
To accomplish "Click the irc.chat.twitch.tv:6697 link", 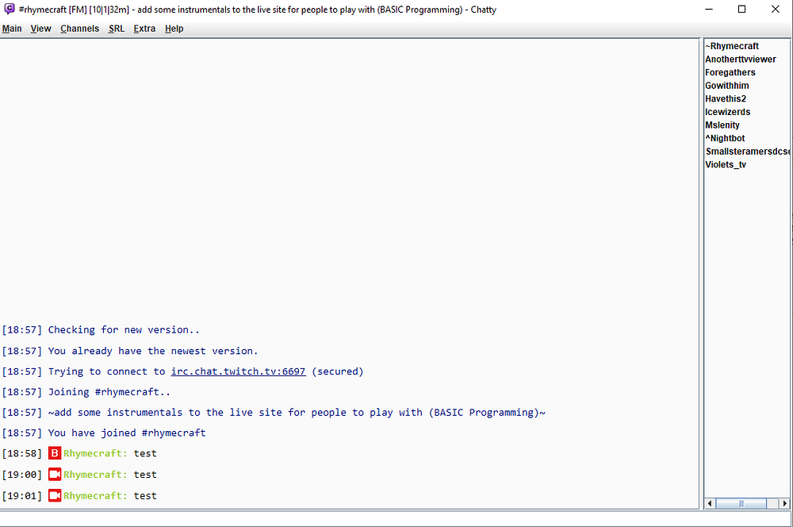I will coord(238,371).
